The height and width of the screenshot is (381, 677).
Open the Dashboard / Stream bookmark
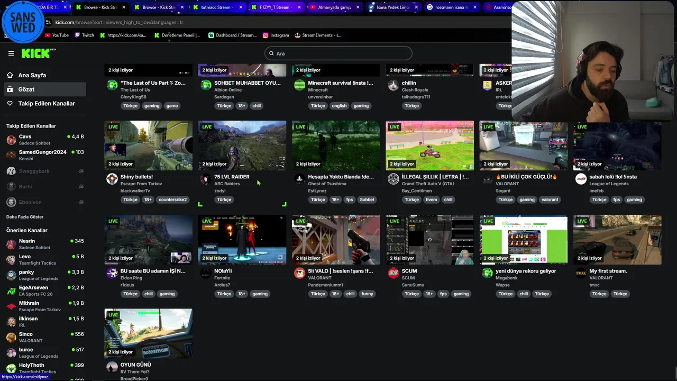(x=232, y=35)
